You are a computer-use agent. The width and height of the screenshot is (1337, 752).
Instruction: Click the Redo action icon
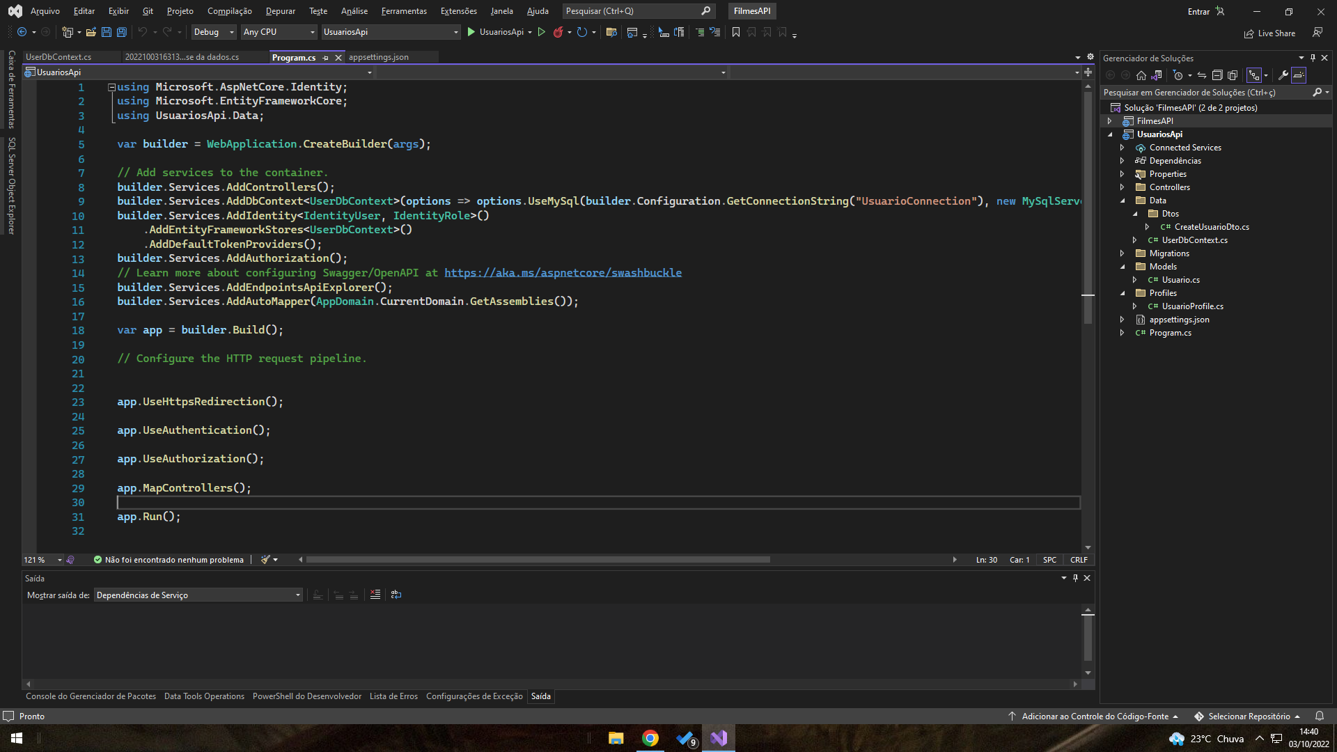[167, 32]
